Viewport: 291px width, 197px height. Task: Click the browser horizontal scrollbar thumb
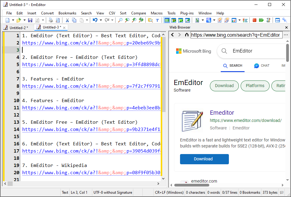[x=192, y=185]
